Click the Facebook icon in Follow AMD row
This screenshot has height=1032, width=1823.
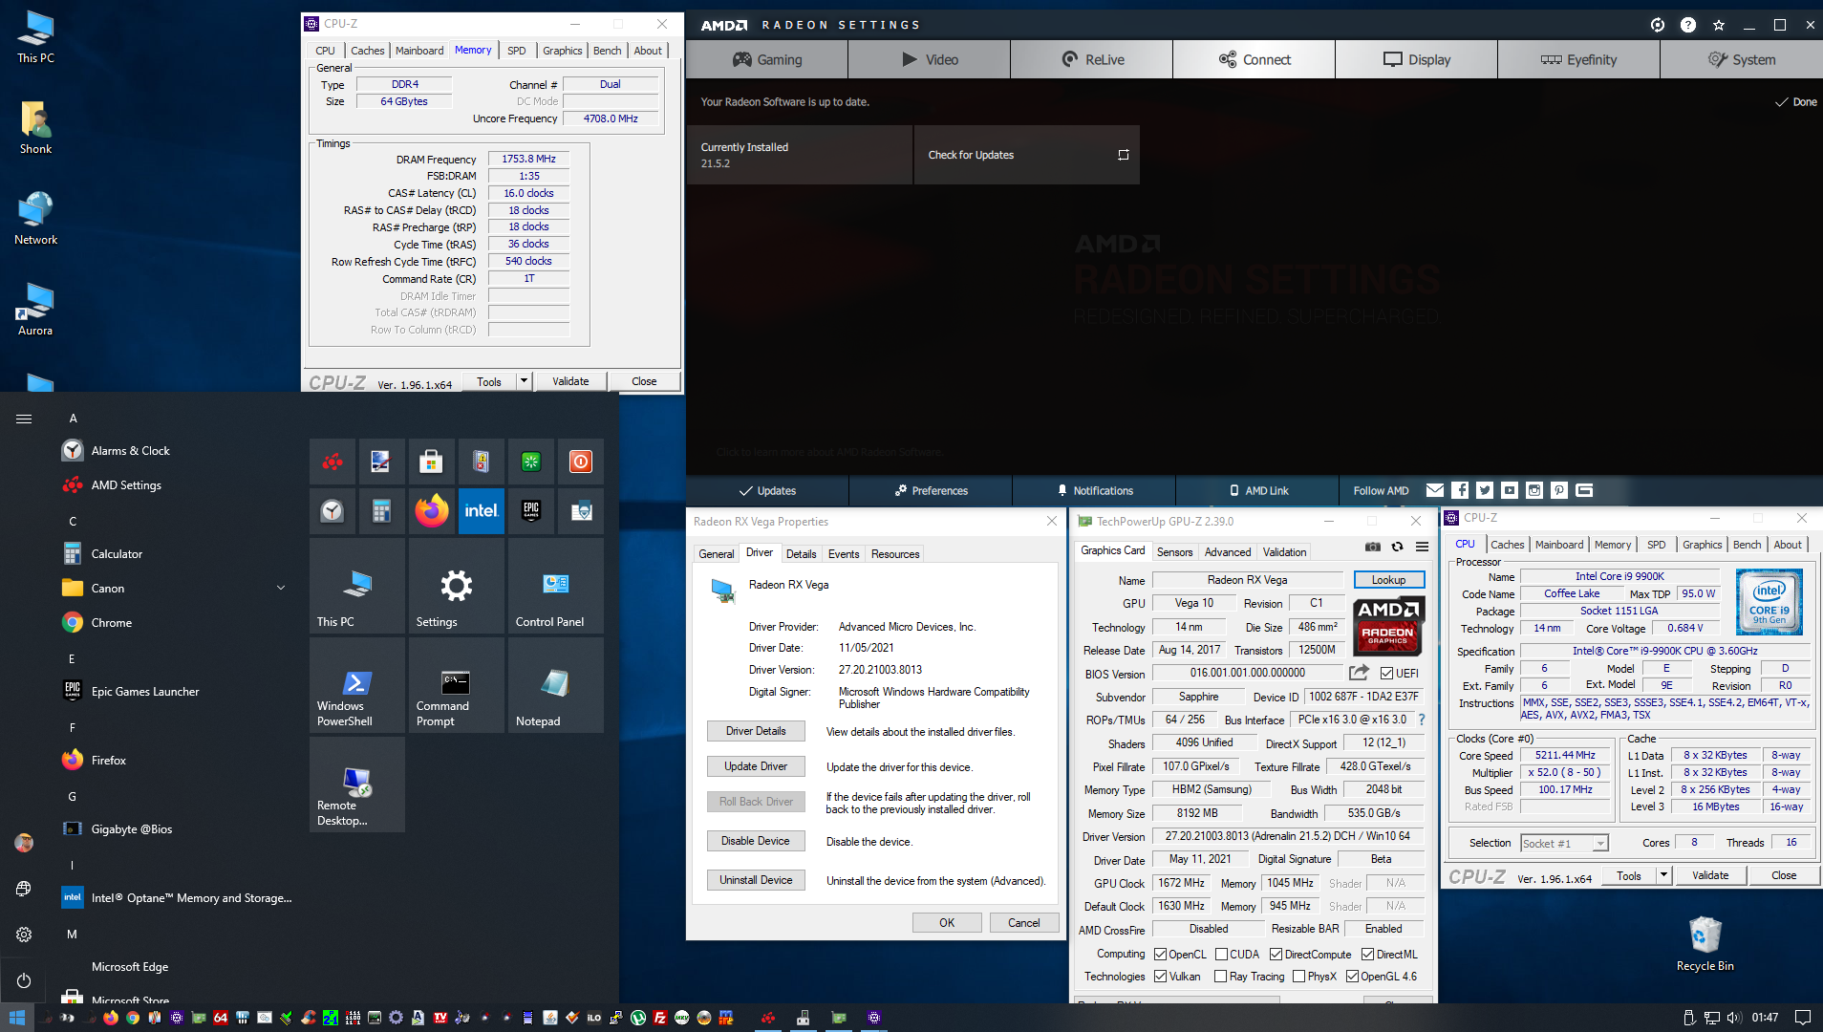pyautogui.click(x=1460, y=490)
